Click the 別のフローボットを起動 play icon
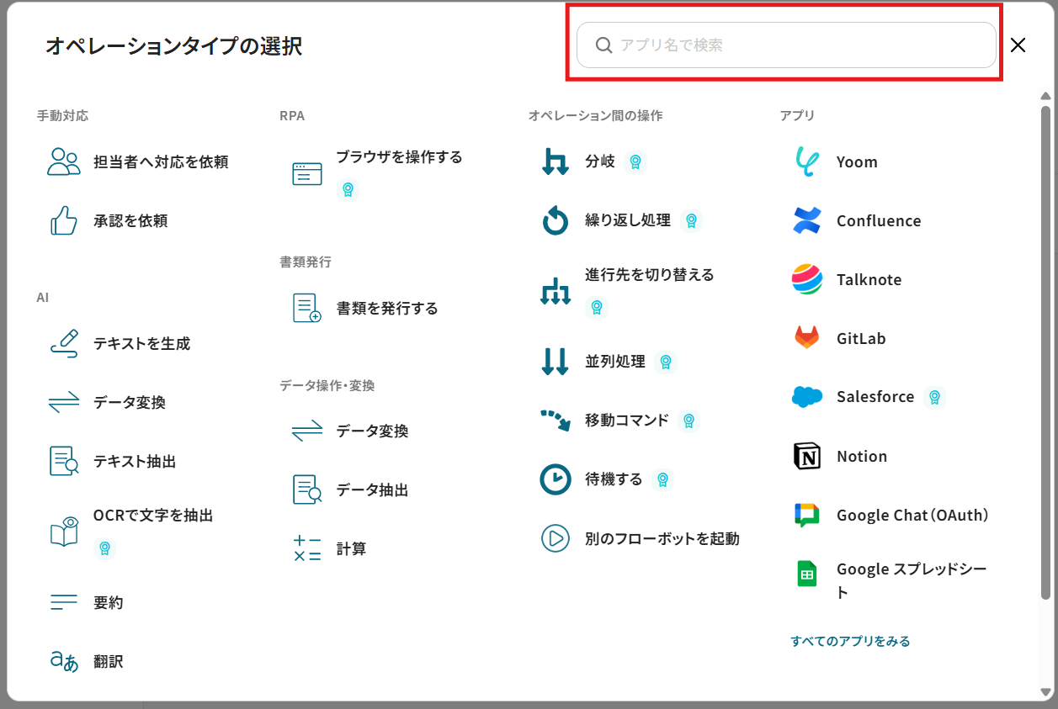Image resolution: width=1058 pixels, height=709 pixels. point(556,538)
